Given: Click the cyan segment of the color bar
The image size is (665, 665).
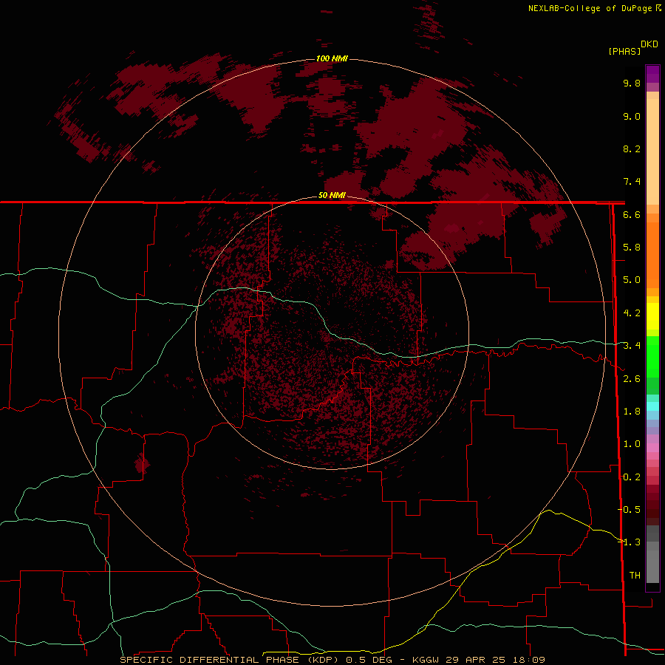Looking at the screenshot, I should [652, 406].
